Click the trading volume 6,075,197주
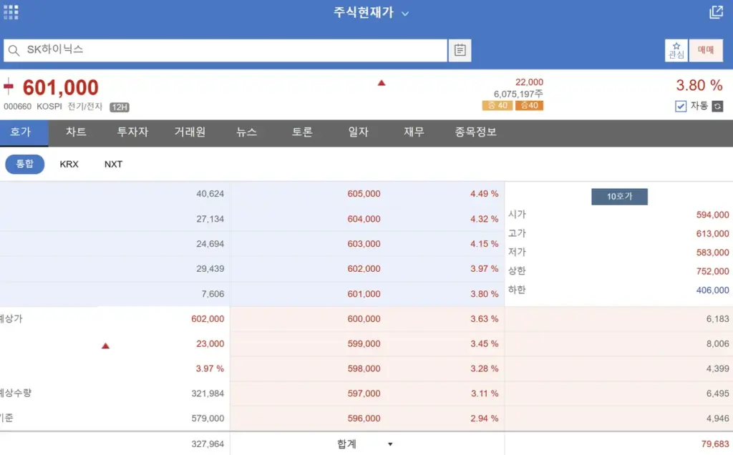This screenshot has width=733, height=455. coord(518,94)
